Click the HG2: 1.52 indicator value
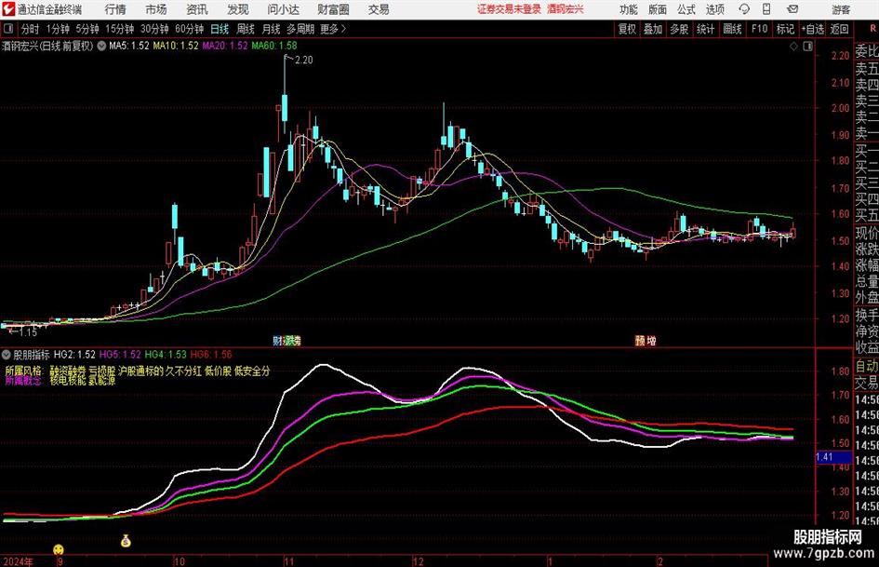 click(x=74, y=354)
